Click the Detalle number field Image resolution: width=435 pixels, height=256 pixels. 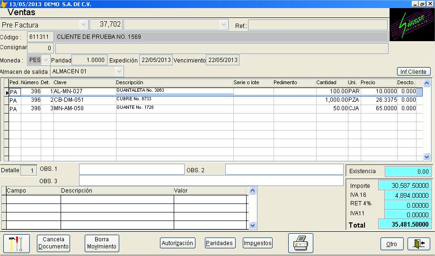point(28,170)
